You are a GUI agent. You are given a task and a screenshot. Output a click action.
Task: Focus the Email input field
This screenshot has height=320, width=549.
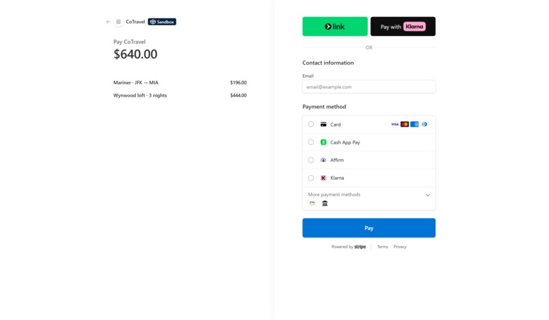368,87
